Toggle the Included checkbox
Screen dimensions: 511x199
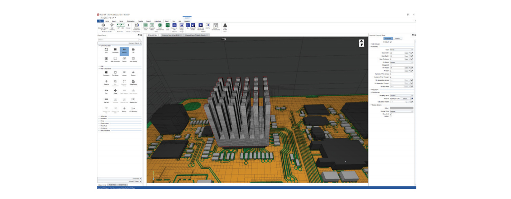point(391,42)
